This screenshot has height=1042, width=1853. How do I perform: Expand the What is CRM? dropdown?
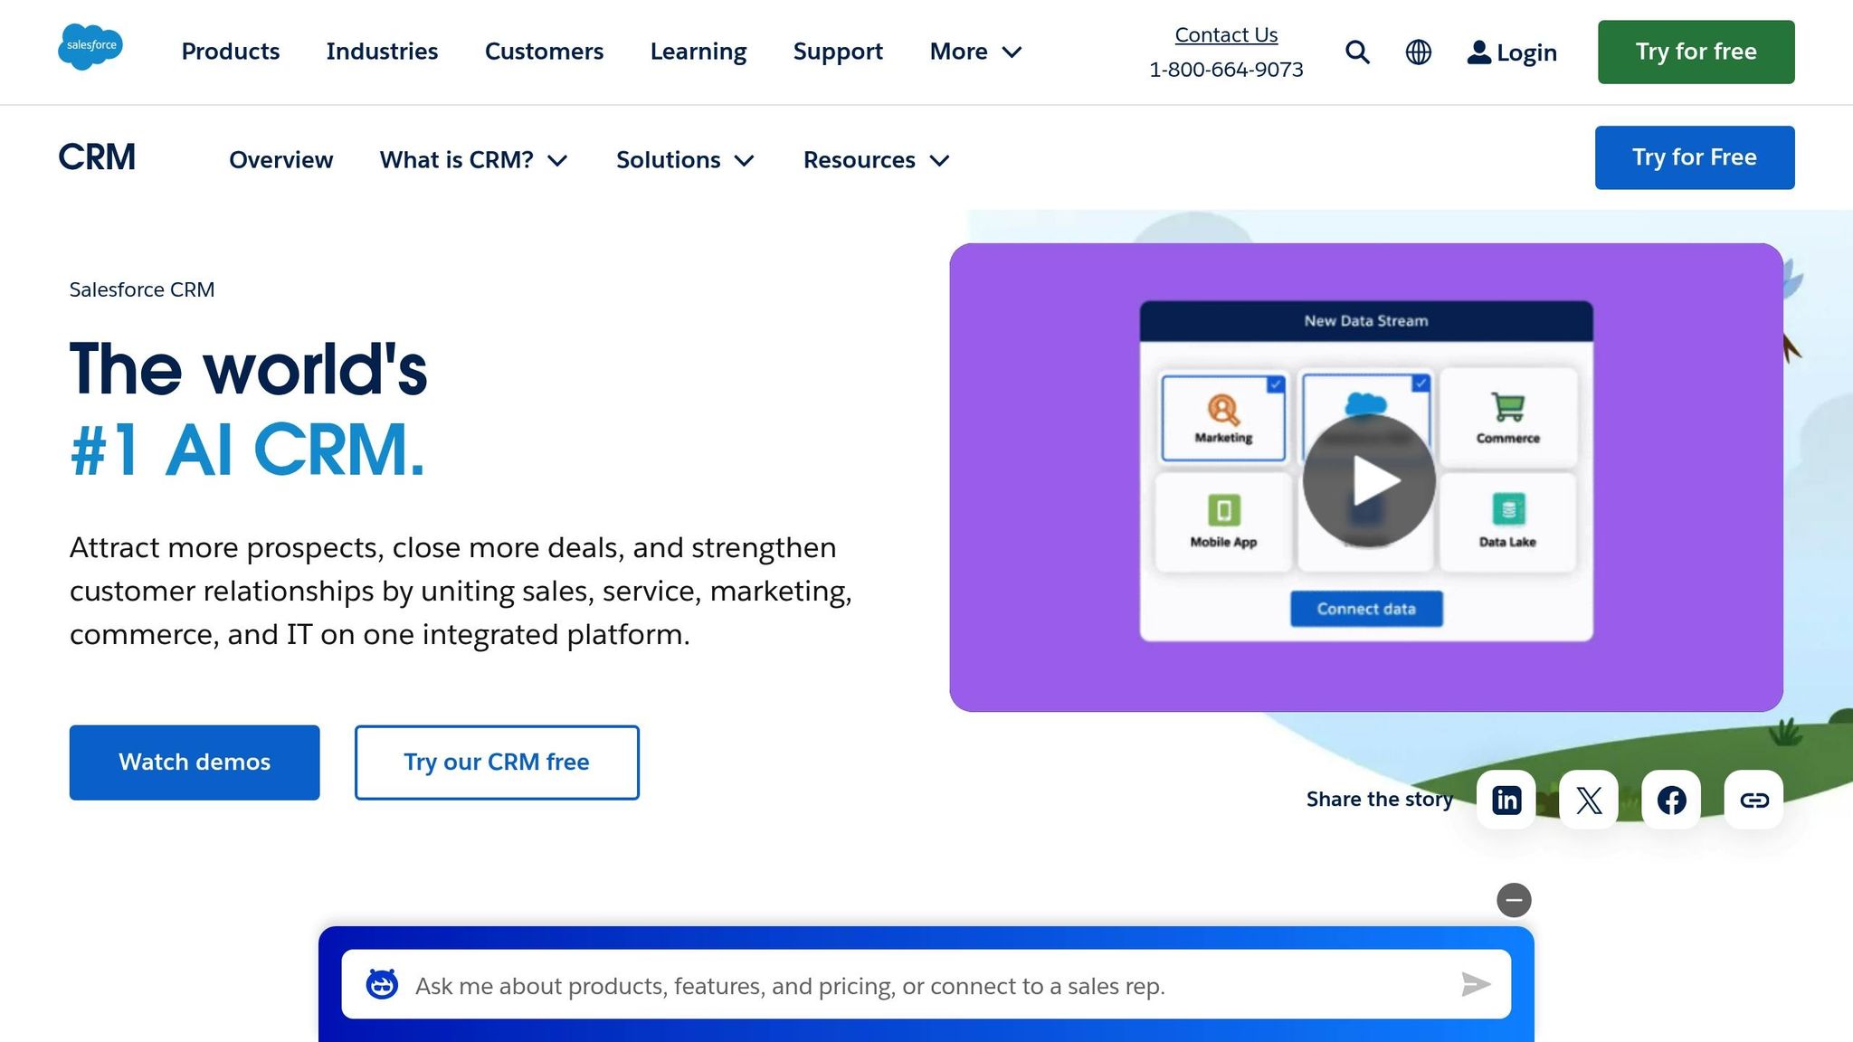coord(473,160)
